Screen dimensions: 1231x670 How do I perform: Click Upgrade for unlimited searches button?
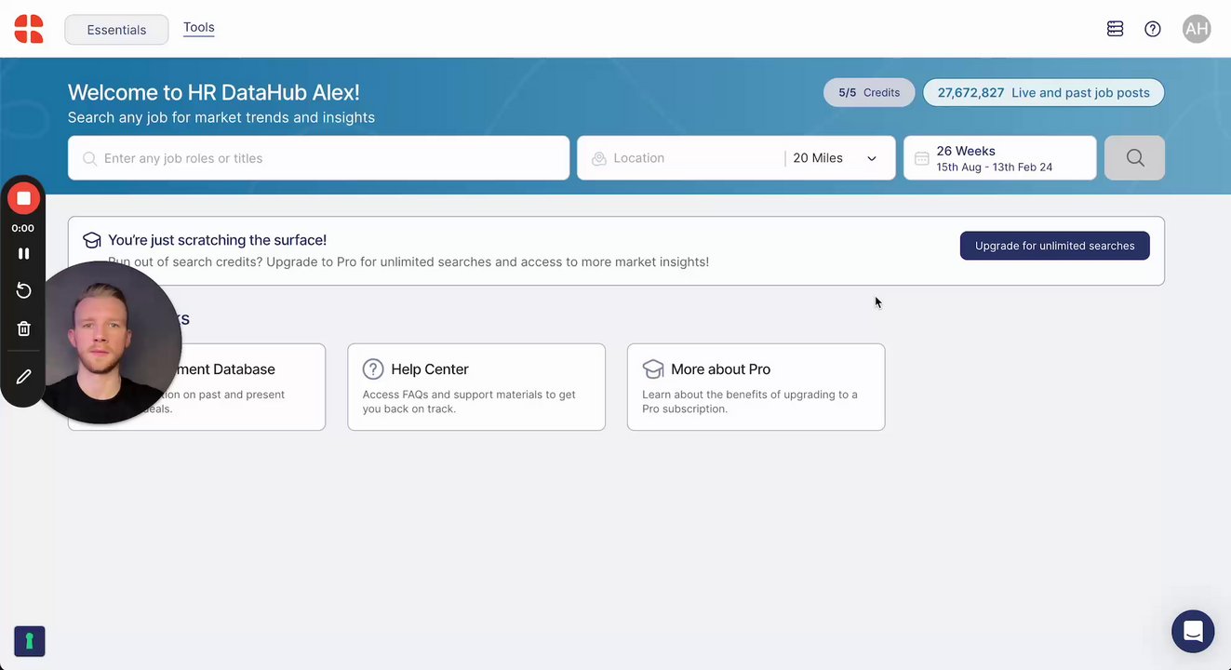(x=1054, y=246)
